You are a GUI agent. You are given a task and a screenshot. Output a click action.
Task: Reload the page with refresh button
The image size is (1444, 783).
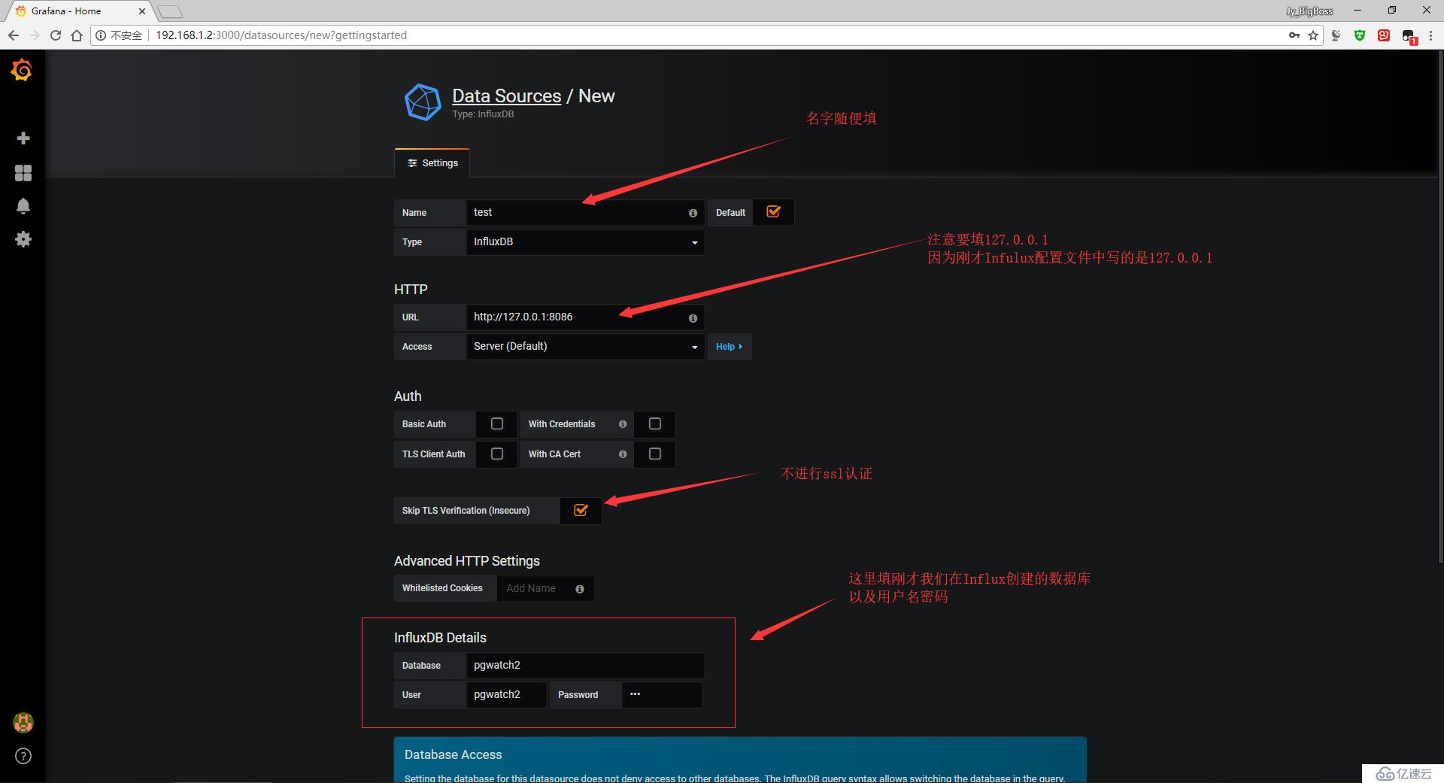(x=56, y=35)
